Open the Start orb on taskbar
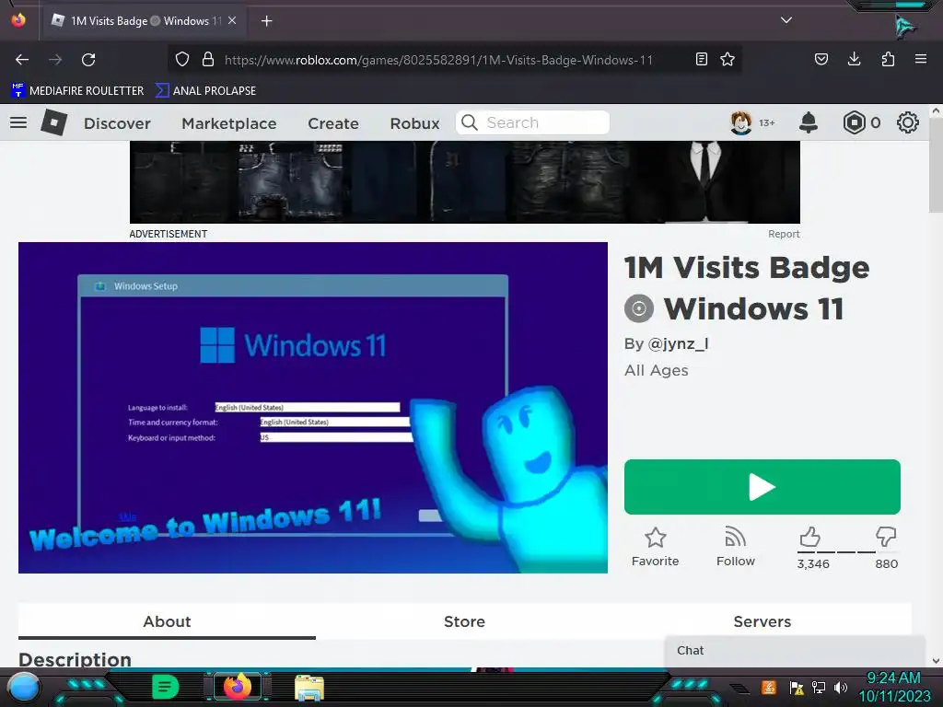Screen dimensions: 943x707 click(24, 687)
